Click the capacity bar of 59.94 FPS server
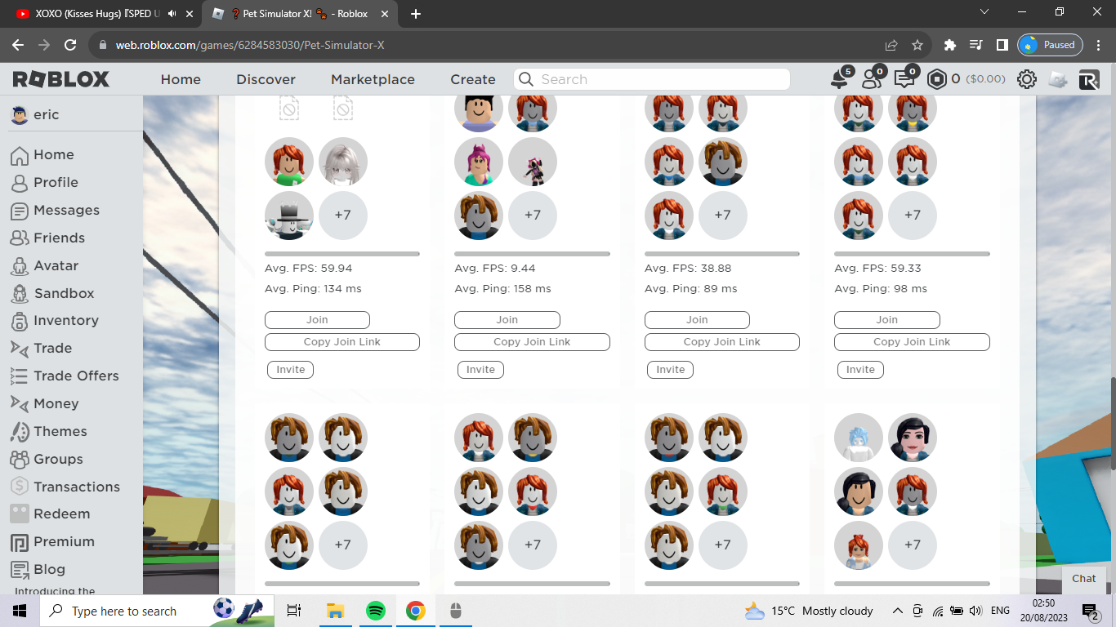 [342, 254]
